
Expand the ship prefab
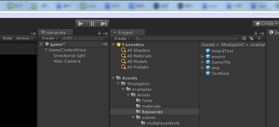tap(202, 68)
